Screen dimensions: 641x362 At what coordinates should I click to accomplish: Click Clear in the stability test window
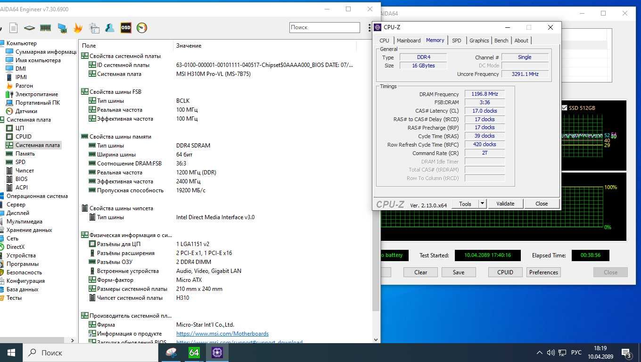pos(421,272)
